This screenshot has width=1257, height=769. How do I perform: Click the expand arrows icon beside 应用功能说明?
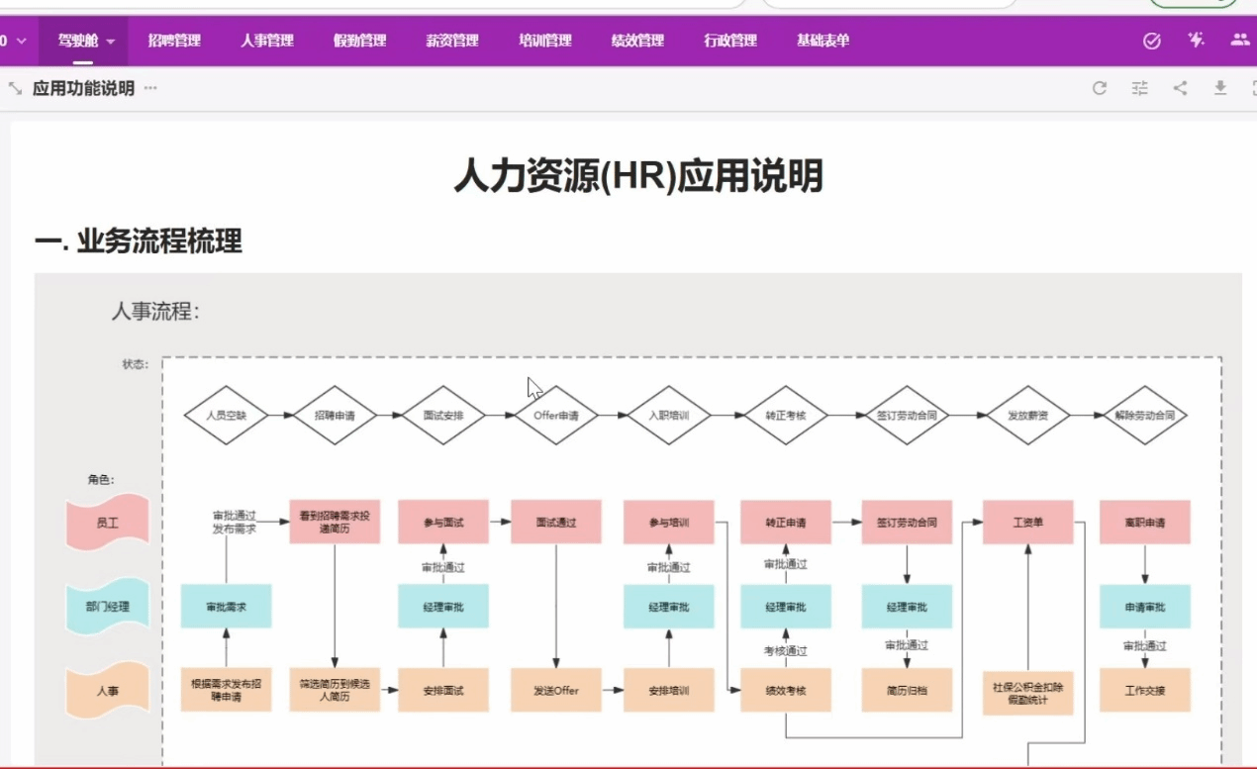(x=15, y=88)
